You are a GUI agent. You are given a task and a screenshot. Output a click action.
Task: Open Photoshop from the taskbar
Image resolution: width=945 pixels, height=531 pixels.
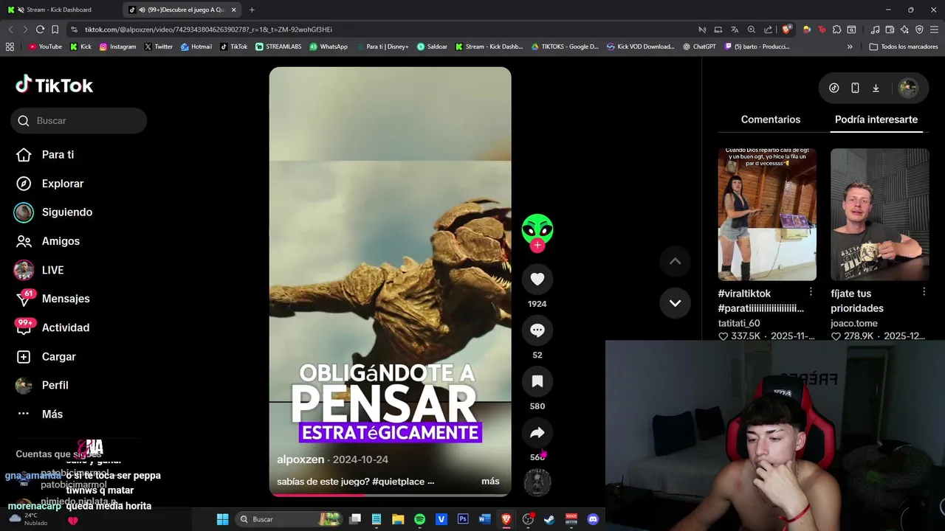(x=463, y=519)
